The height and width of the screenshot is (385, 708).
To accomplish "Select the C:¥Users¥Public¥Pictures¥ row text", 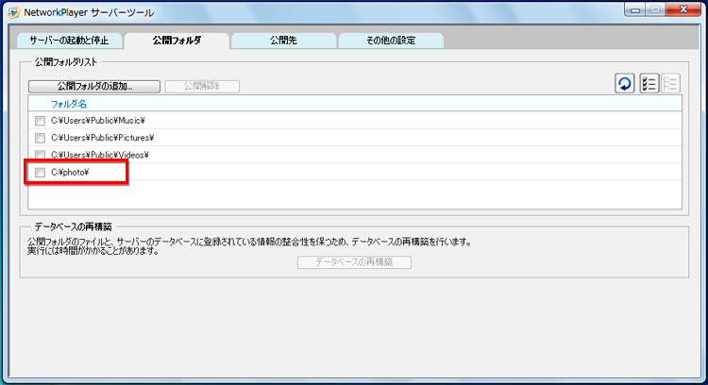I will [103, 138].
